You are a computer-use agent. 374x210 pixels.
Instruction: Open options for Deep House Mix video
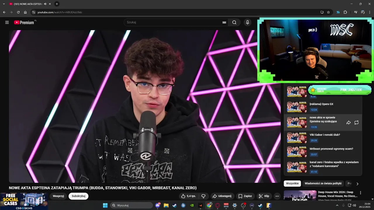pos(360,193)
